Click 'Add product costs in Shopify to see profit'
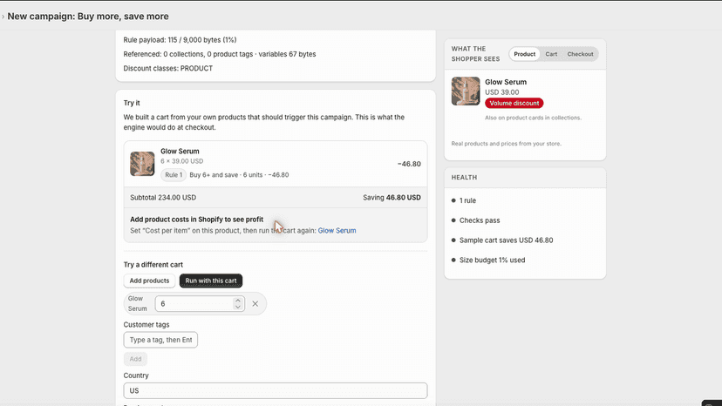The width and height of the screenshot is (722, 406). click(x=196, y=220)
